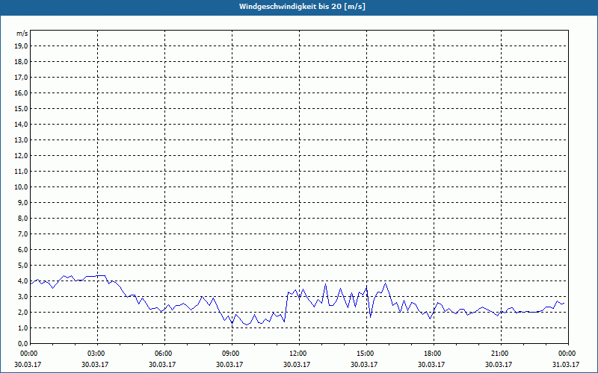Select the "18,0" y-axis value
This screenshot has width=598, height=373.
pyautogui.click(x=21, y=62)
